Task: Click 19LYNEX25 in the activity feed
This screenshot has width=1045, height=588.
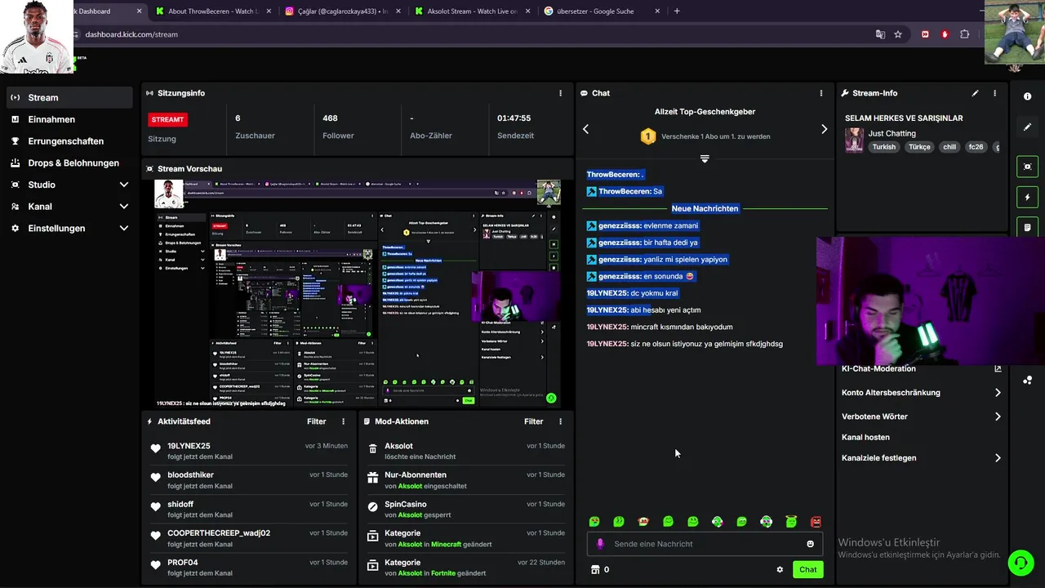Action: [x=189, y=447]
